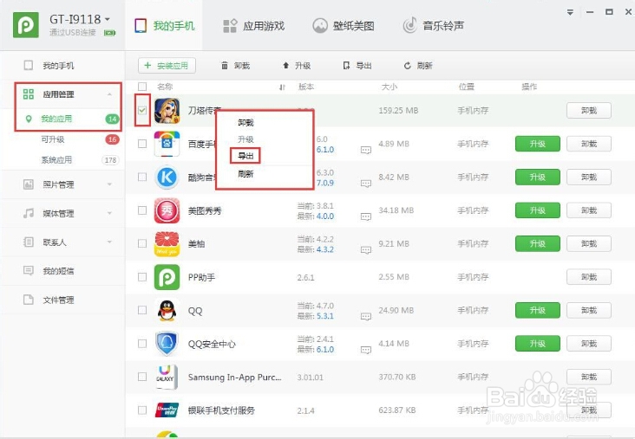The image size is (635, 439).
Task: Click the toolbar 刷新 button
Action: [418, 66]
